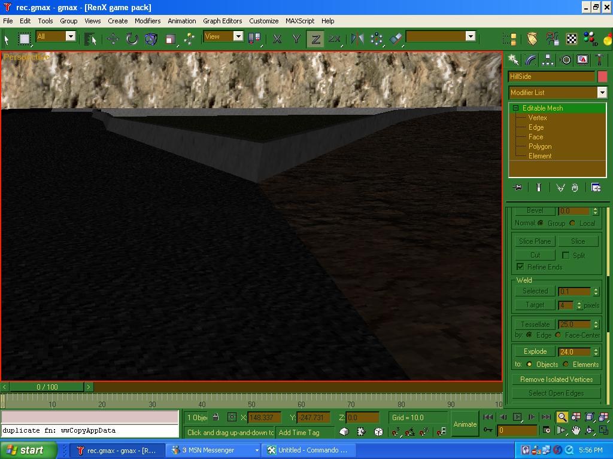Screen dimensions: 613x459
Task: Select the Elements radio button for Explode
Action: click(x=566, y=364)
